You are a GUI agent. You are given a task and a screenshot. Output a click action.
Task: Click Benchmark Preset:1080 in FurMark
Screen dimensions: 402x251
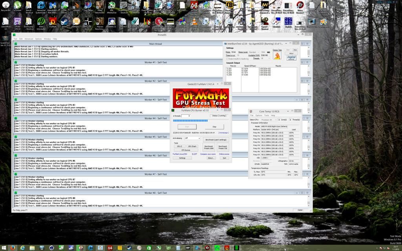click(209, 147)
